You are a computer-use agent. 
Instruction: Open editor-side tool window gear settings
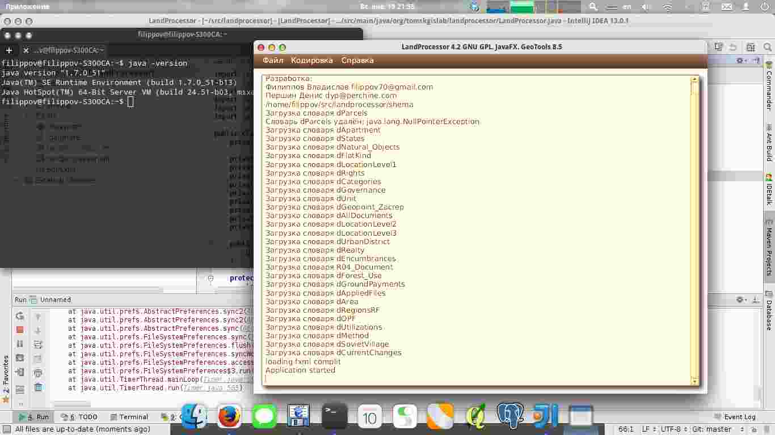[740, 60]
